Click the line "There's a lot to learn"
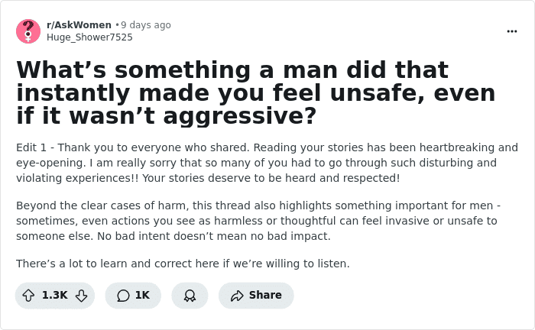The image size is (535, 330). pos(183,264)
